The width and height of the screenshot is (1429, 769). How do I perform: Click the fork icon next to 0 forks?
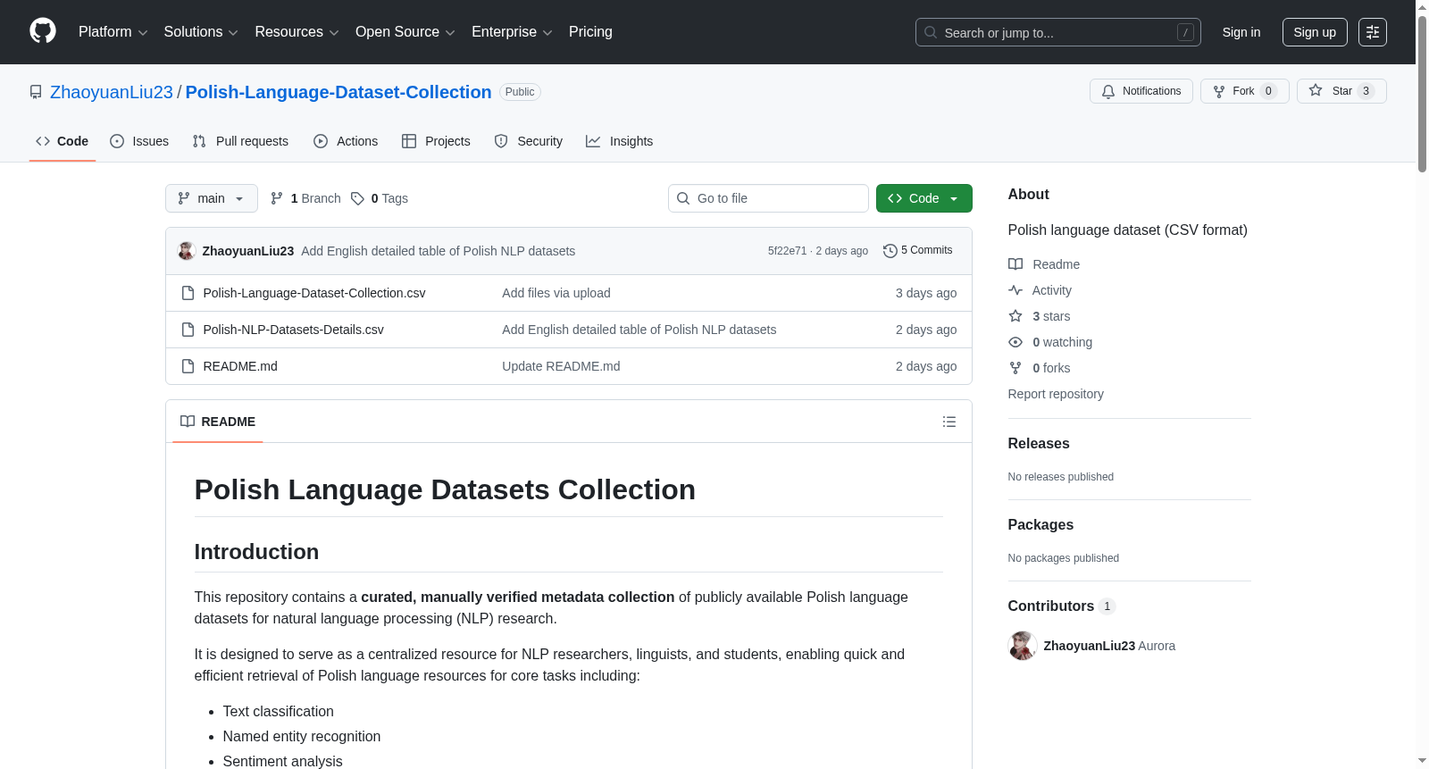coord(1015,368)
